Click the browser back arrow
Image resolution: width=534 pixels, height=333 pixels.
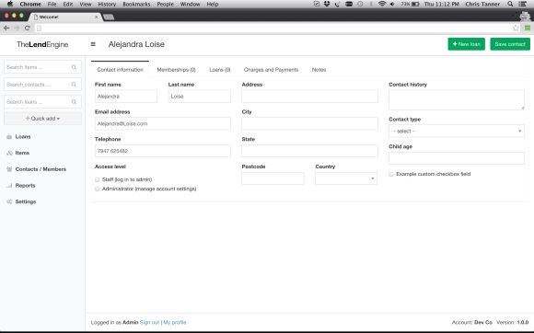(6, 28)
